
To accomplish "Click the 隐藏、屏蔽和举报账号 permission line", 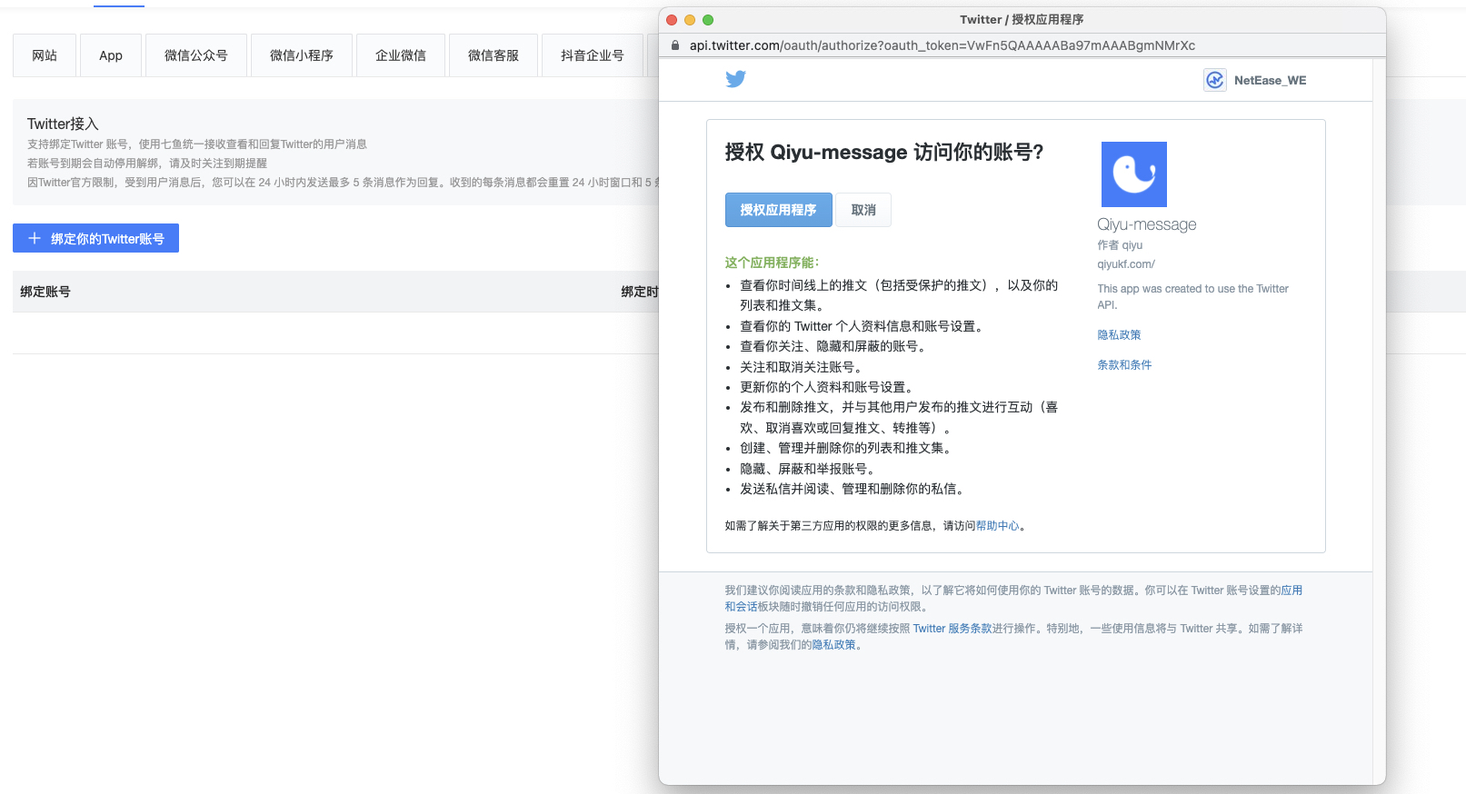I will click(807, 469).
